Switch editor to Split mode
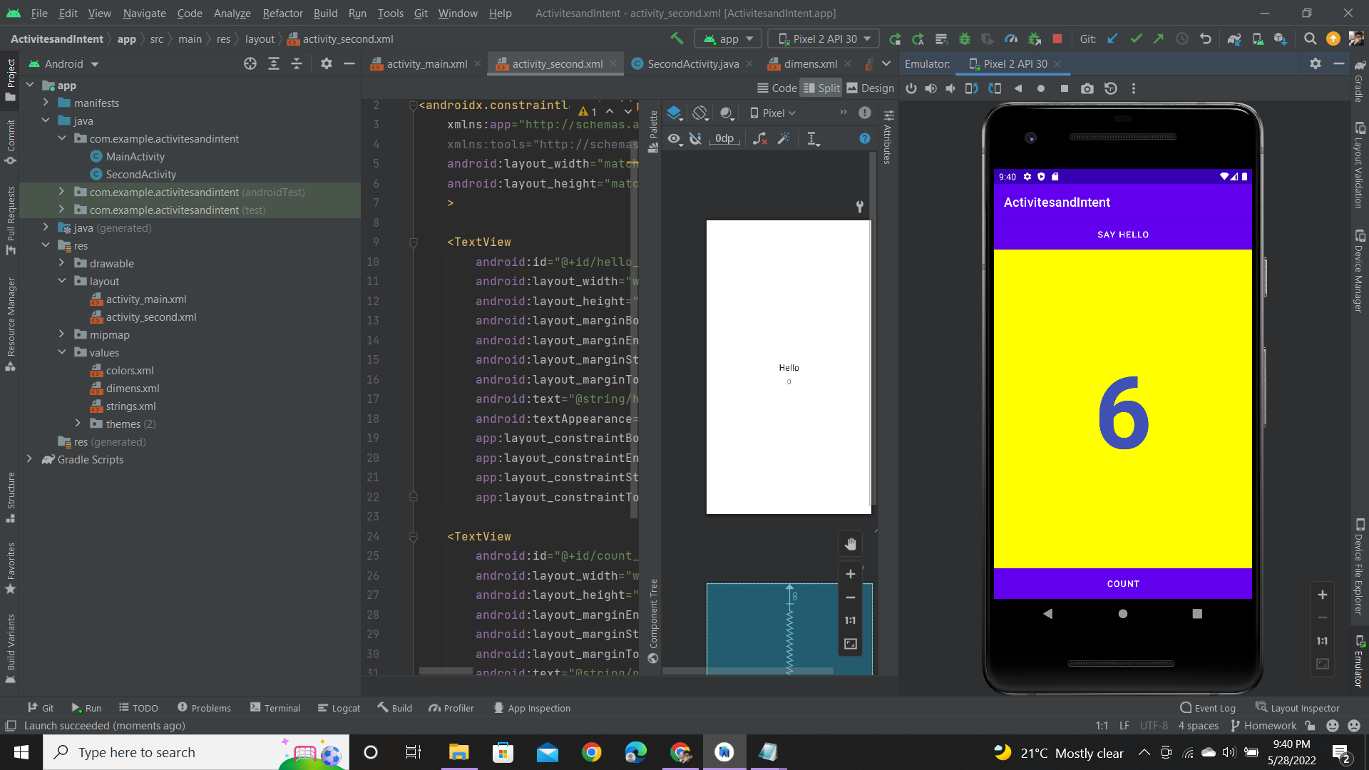The height and width of the screenshot is (770, 1369). click(x=821, y=88)
